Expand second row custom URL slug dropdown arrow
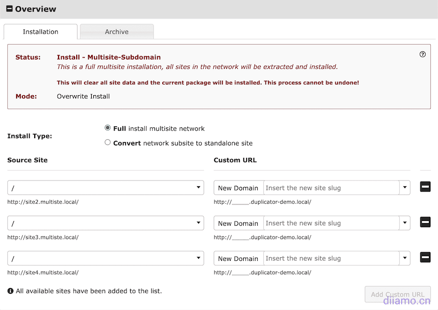438x310 pixels. pos(404,223)
